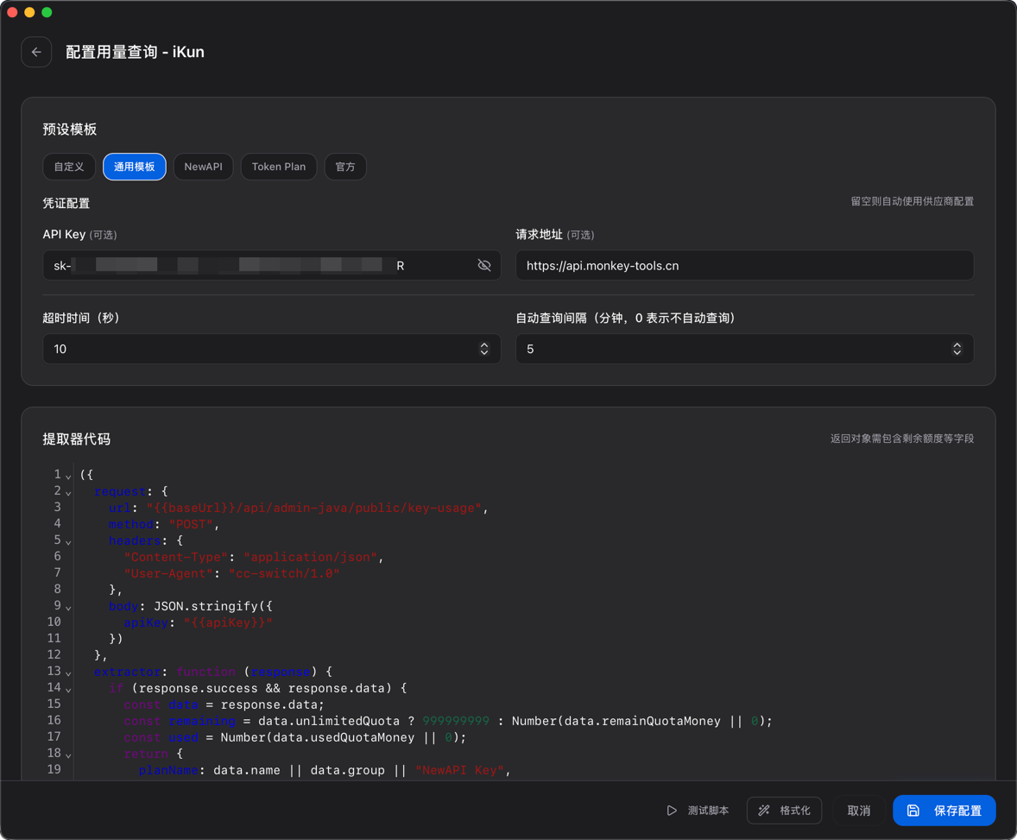Click the 提取器代码 section heading

[x=77, y=439]
